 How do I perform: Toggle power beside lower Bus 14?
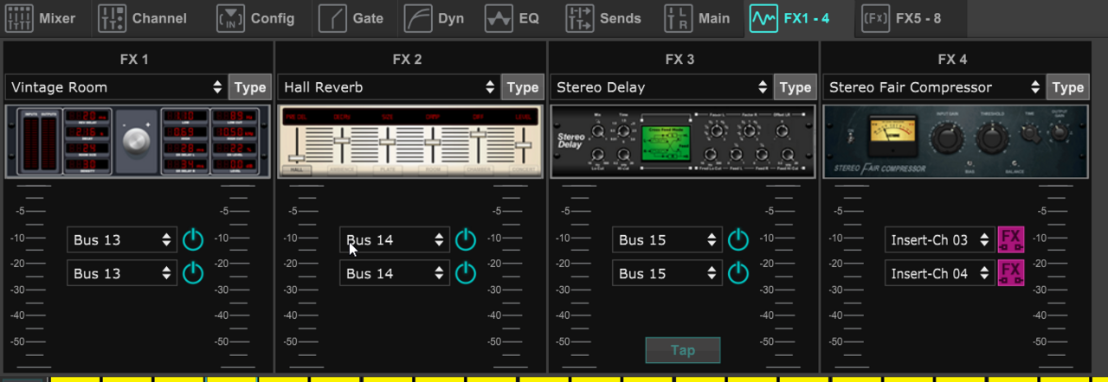(x=466, y=273)
